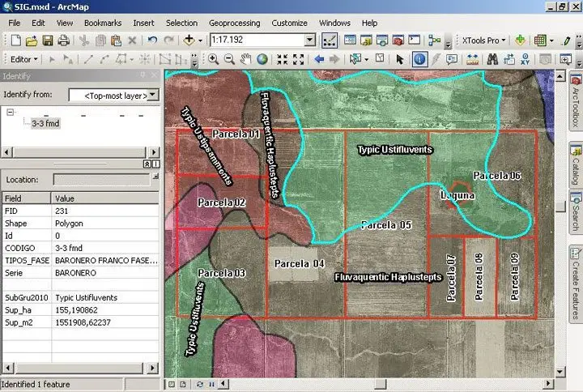Open the Identify from layer dropdown
This screenshot has width=583, height=392.
point(152,96)
